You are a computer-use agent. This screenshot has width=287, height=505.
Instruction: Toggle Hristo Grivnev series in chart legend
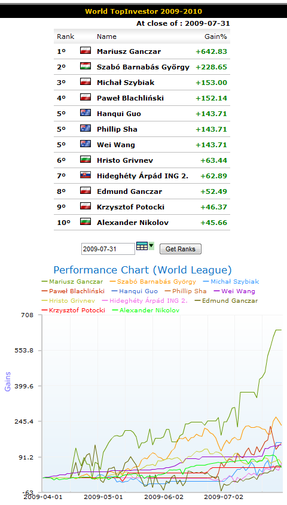pyautogui.click(x=69, y=301)
